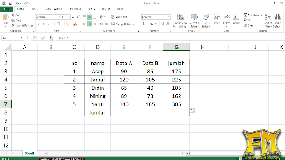This screenshot has height=160, width=285.
Task: Set top vertical alignment
Action: (85, 17)
